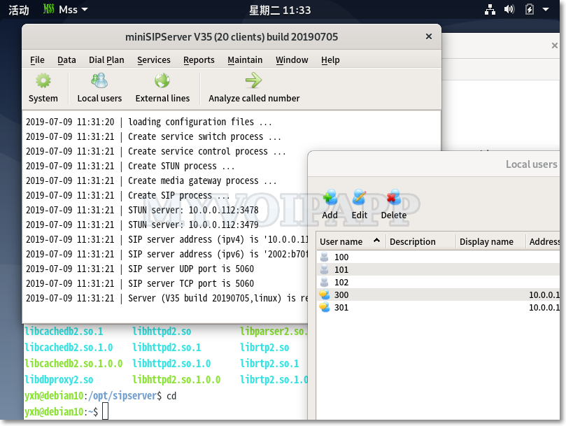Select user 301's online status icon
Screen dimensions: 566x426
click(x=325, y=307)
